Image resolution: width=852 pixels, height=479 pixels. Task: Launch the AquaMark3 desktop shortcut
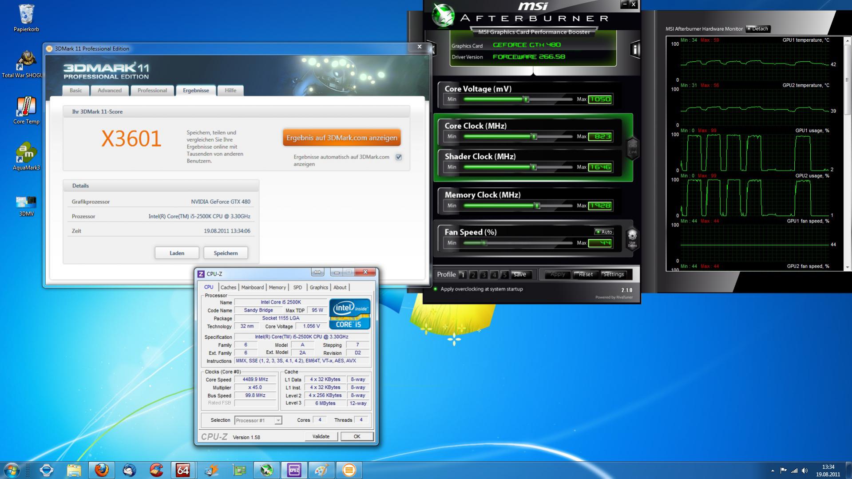point(26,157)
